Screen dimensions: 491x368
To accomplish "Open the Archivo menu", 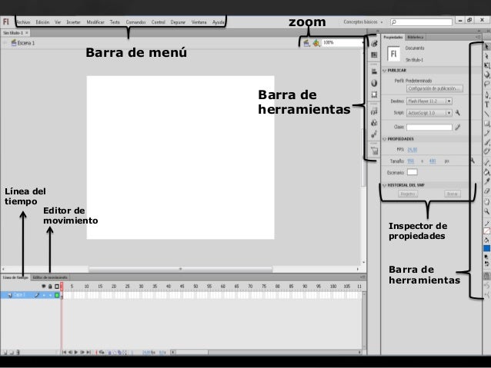I will click(x=23, y=22).
